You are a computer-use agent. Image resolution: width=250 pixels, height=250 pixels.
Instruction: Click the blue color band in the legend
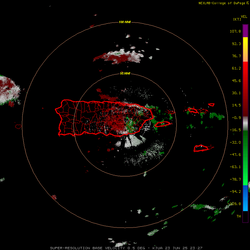245,198
